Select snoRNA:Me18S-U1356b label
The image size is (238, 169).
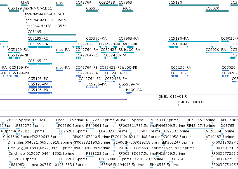46,20
